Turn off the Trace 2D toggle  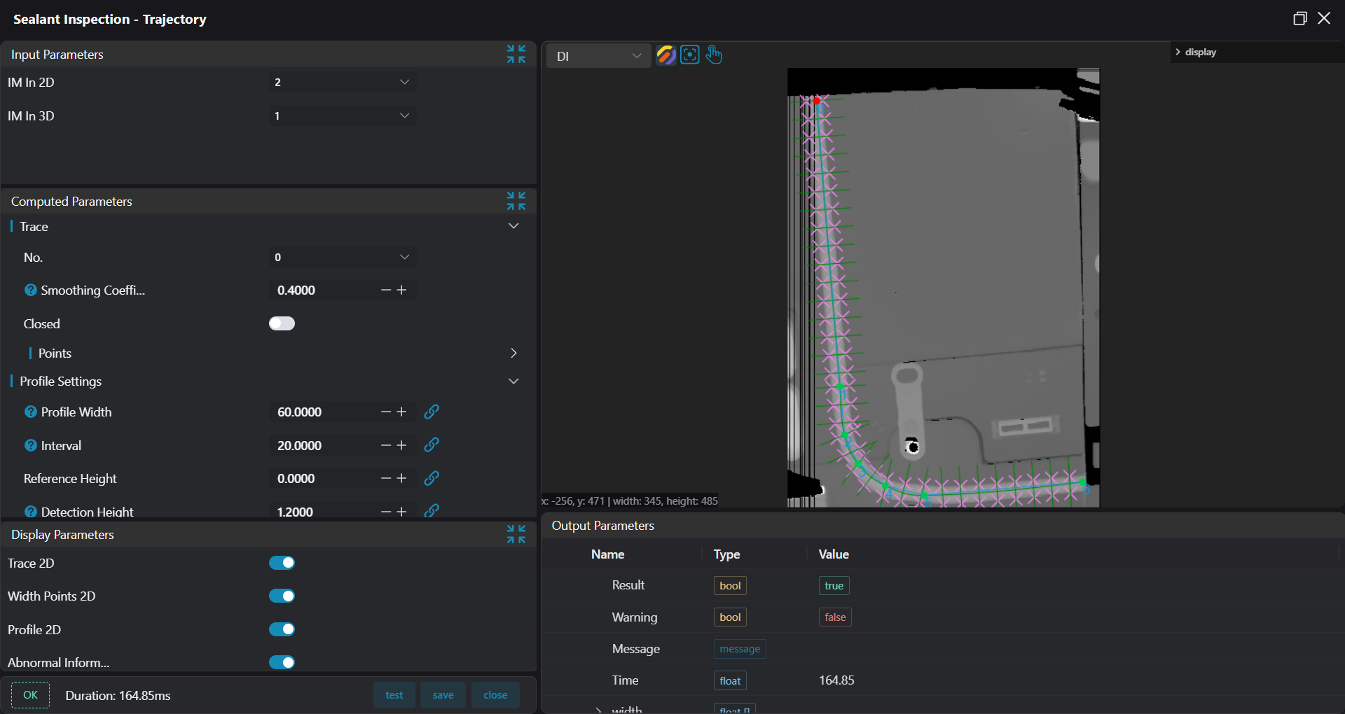282,563
